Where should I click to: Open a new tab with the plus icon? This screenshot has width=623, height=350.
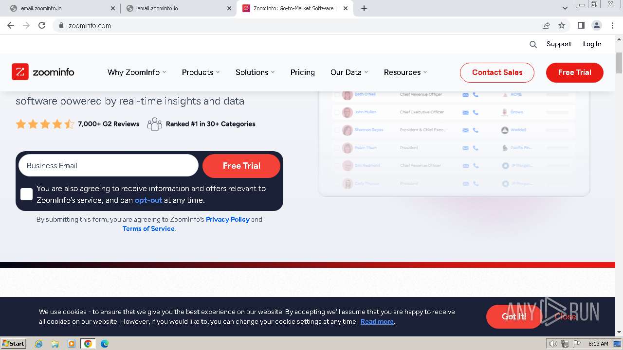click(x=364, y=8)
